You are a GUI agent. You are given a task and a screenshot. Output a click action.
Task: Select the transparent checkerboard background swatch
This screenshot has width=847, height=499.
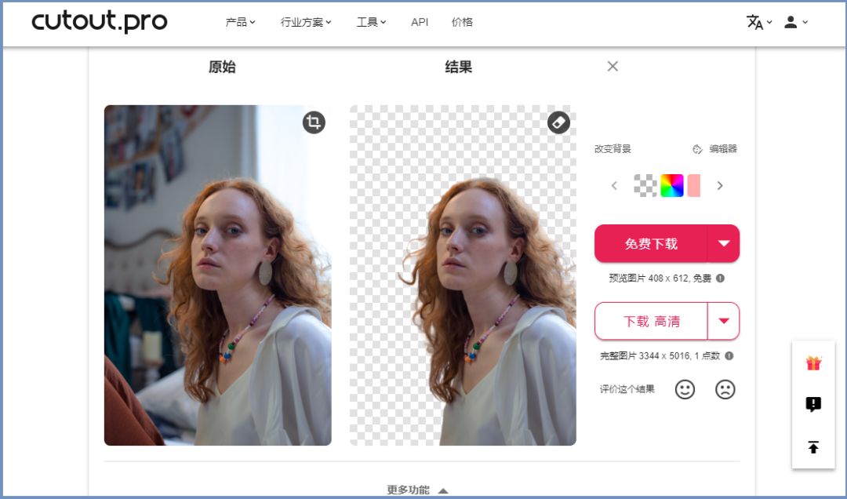[645, 185]
